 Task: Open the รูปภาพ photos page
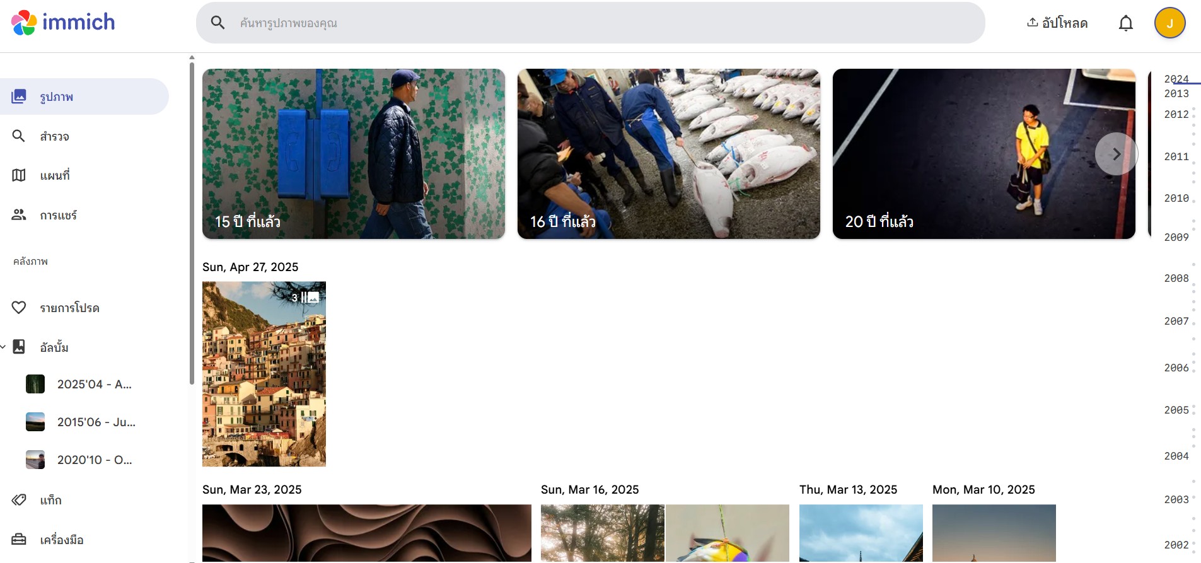(x=84, y=96)
